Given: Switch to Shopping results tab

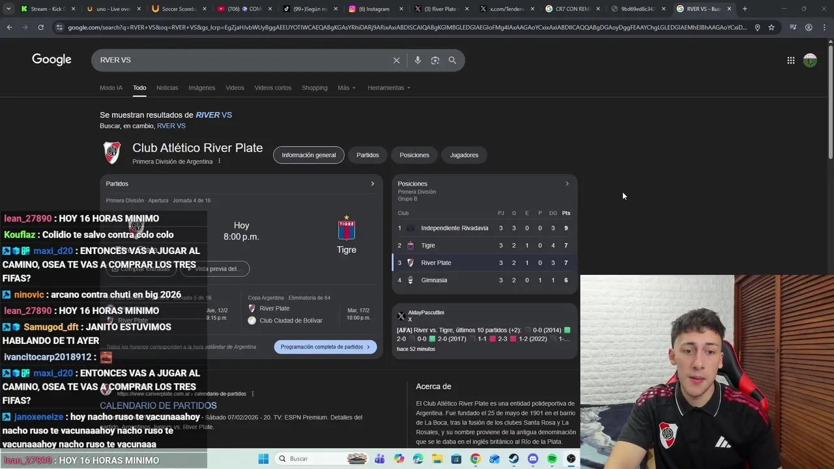Looking at the screenshot, I should 315,88.
